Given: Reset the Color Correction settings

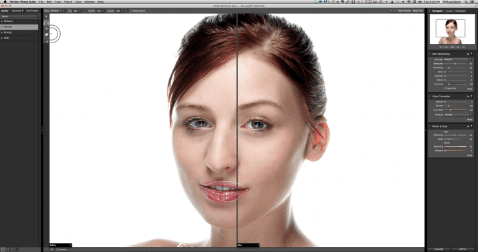Looking at the screenshot, I should 470,120.
